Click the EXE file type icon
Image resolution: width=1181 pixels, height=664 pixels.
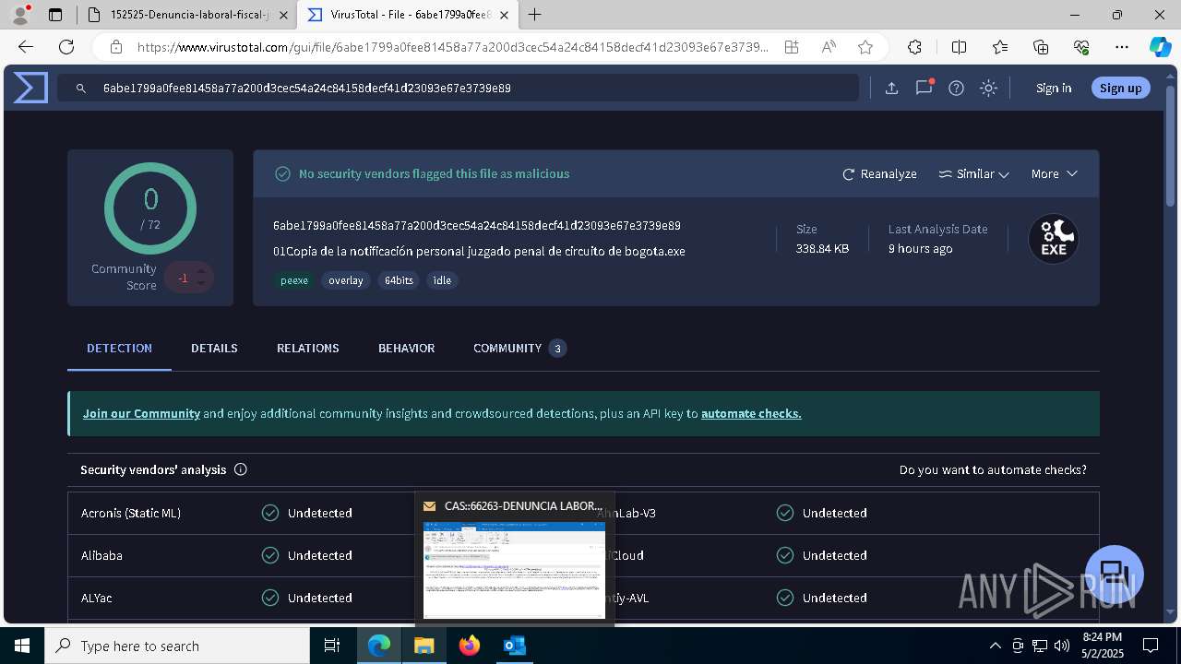point(1054,239)
